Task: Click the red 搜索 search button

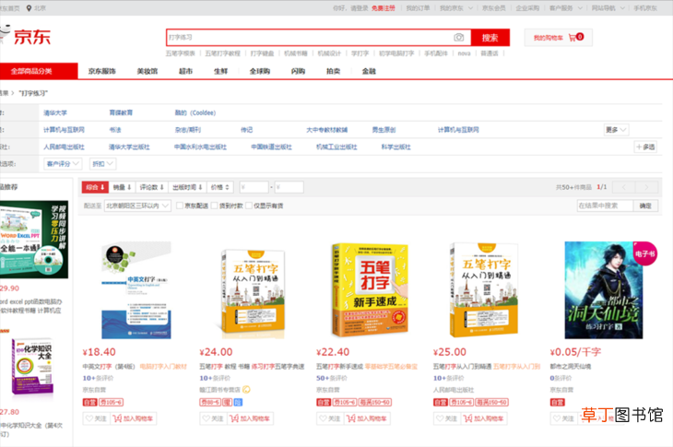Action: [490, 38]
